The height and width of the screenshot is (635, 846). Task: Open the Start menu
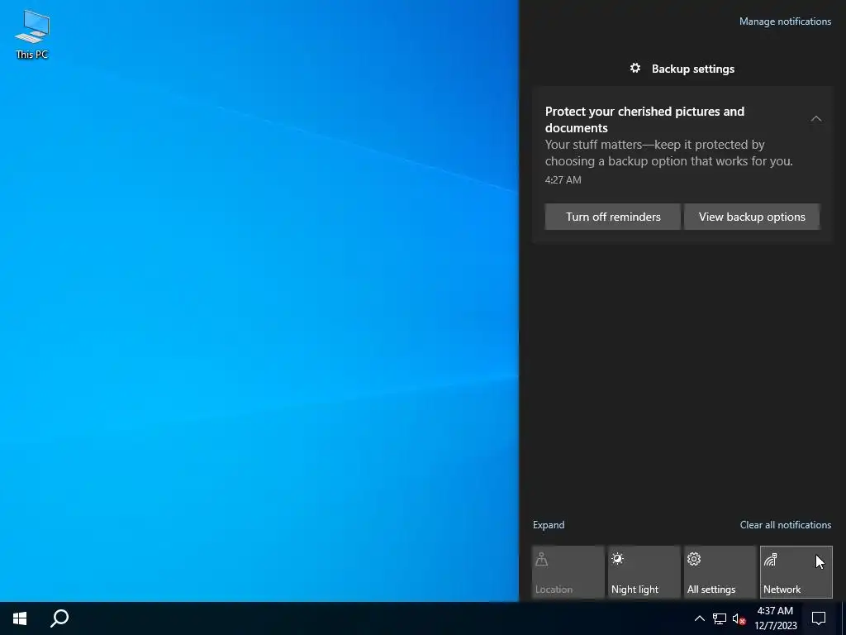20,618
